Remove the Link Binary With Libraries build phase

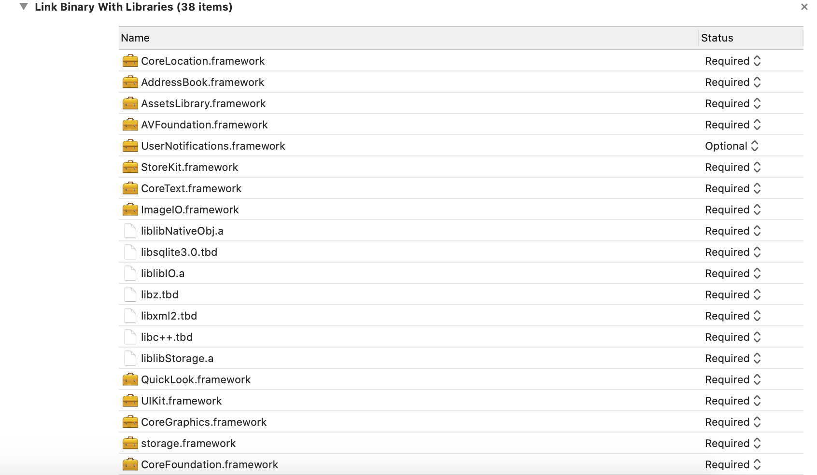(804, 7)
